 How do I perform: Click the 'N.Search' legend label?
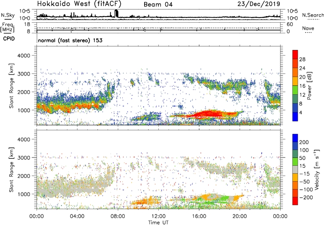tap(313, 15)
